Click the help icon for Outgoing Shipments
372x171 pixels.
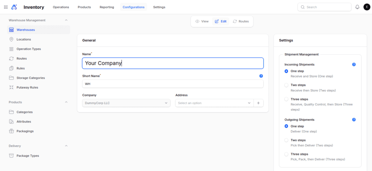pyautogui.click(x=354, y=120)
